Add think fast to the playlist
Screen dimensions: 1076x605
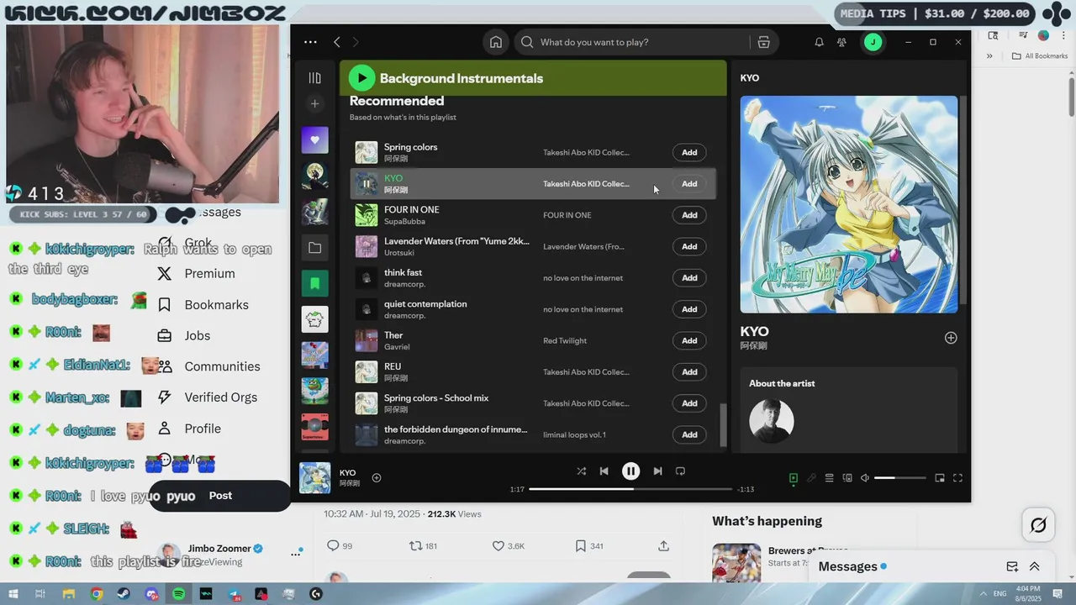(689, 277)
